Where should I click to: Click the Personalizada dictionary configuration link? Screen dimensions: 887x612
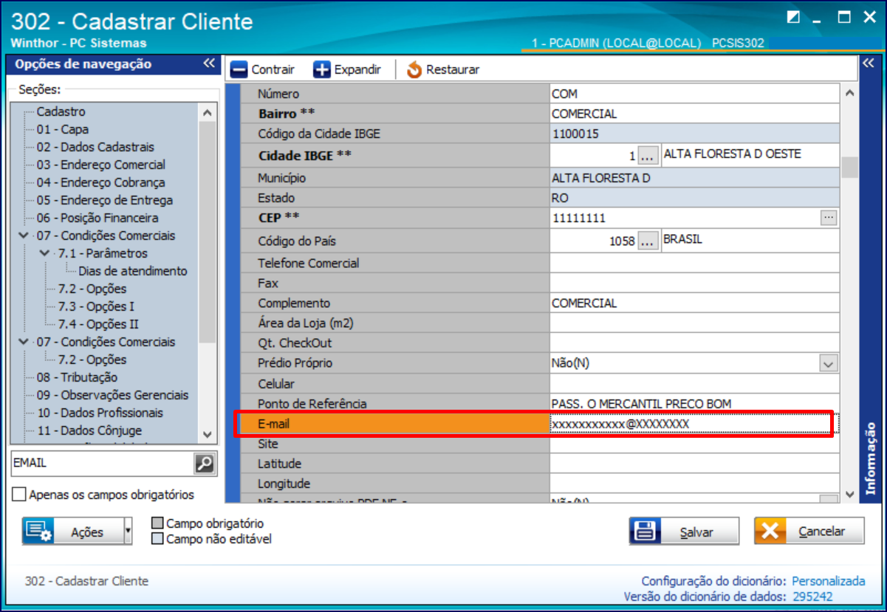coord(829,581)
